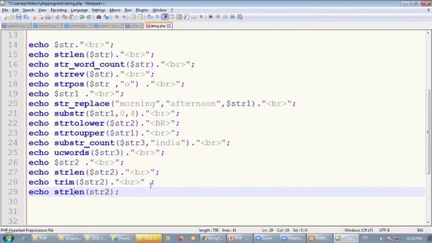
Task: Click the Zoom In toolbar icon
Action: 117,17
